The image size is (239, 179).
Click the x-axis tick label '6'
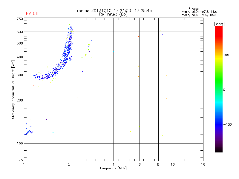click(140, 164)
